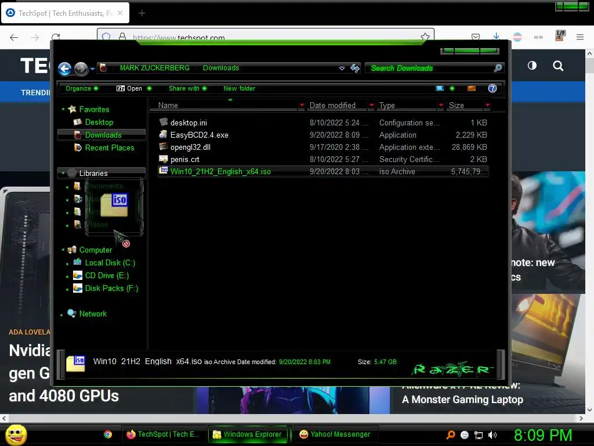Open recent locations dropdown beside forward arrow
The height and width of the screenshot is (446, 594).
[x=92, y=69]
